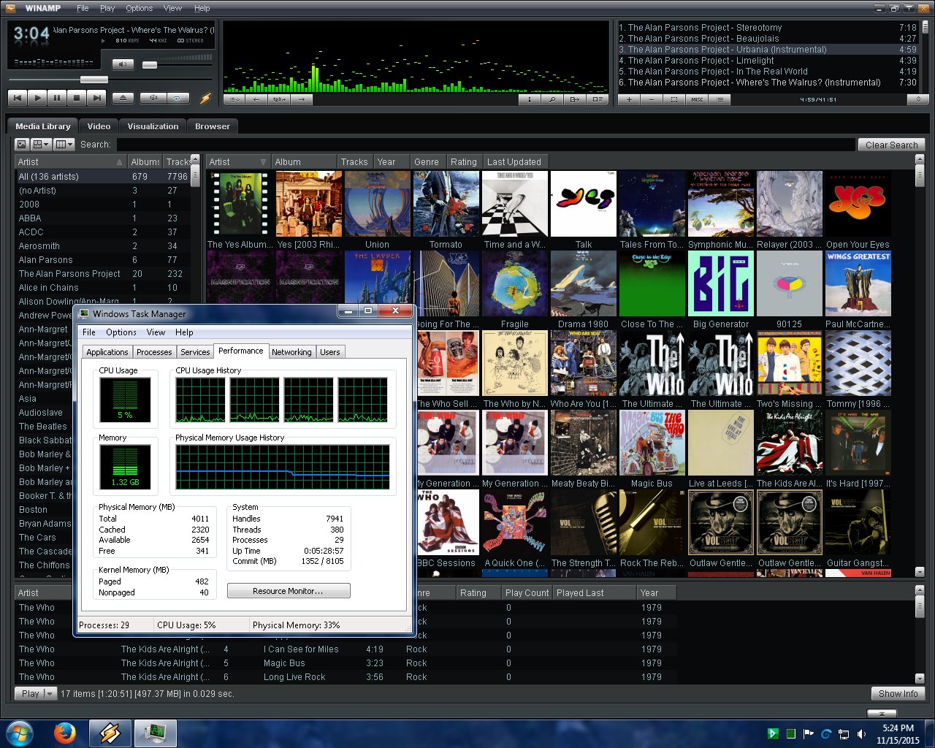
Task: Open the Winamp File menu
Action: pyautogui.click(x=83, y=8)
